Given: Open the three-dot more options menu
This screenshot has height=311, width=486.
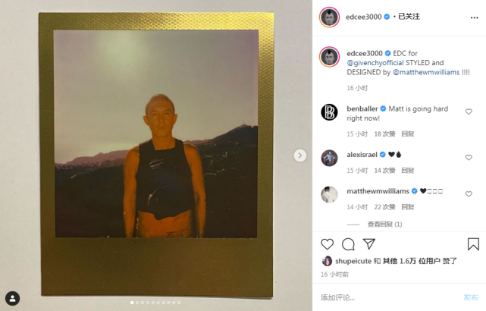Looking at the screenshot, I should coord(474,17).
